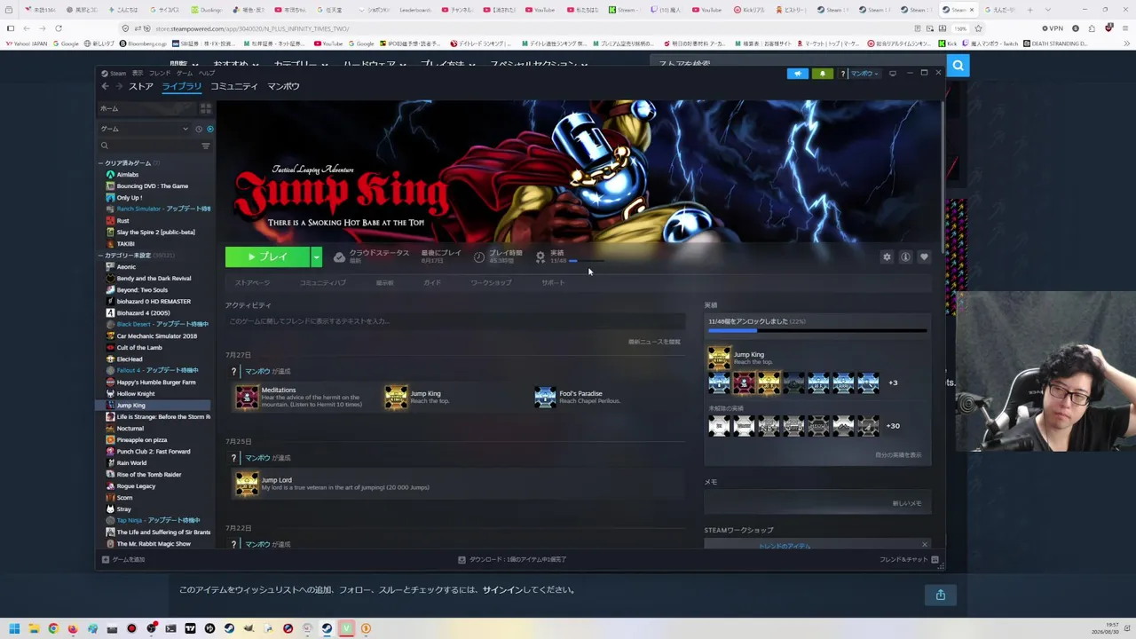Screen dimensions: 1136x639
Task: Open File Explorer from taskbar
Action: (34, 628)
